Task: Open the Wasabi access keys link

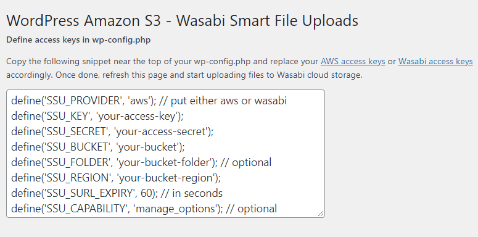Action: [x=435, y=61]
